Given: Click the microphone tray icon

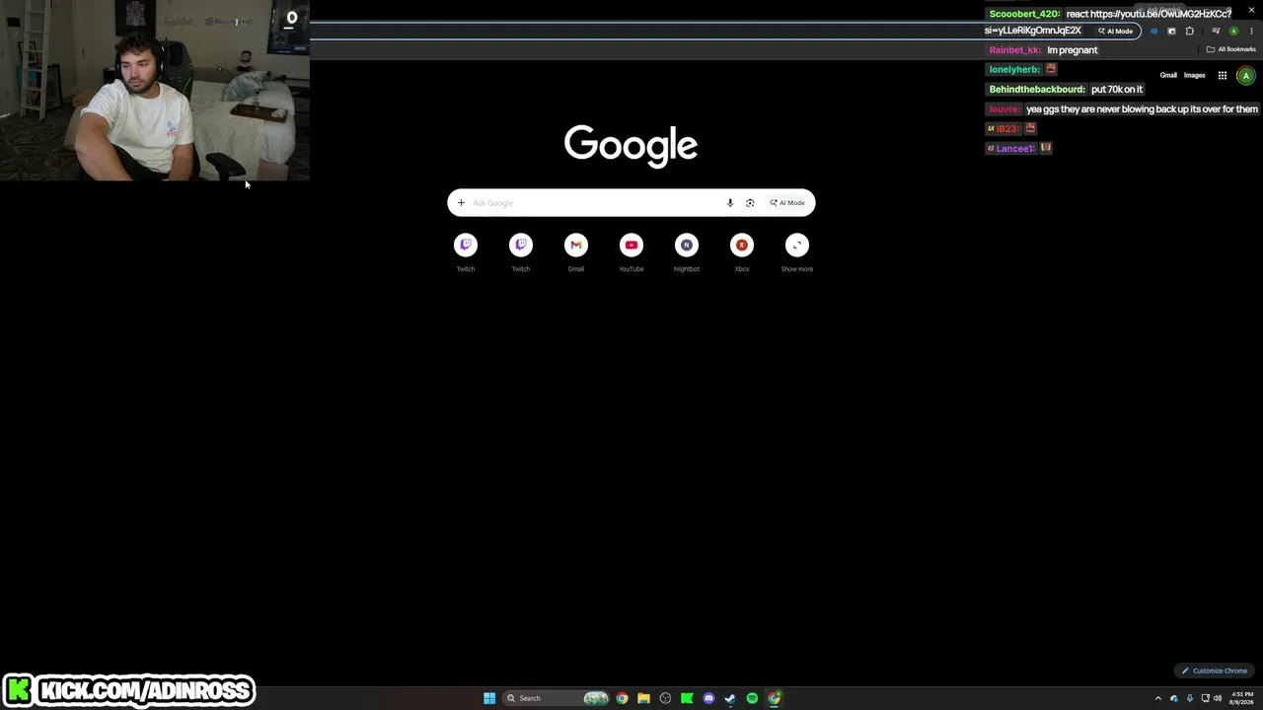Looking at the screenshot, I should coord(1190,698).
